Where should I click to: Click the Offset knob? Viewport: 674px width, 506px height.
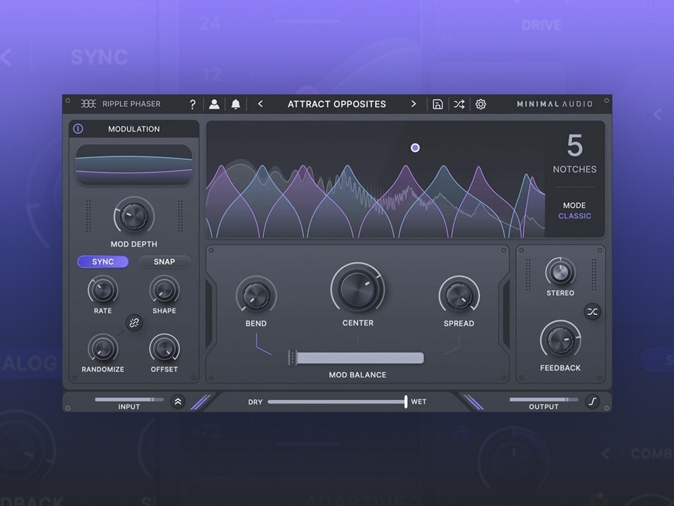164,349
